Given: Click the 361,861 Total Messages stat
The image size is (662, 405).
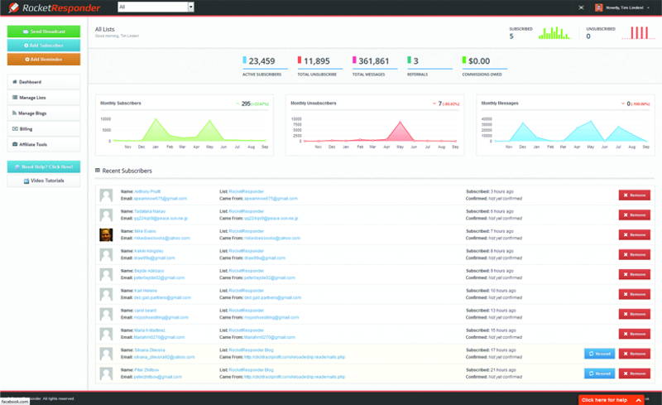Looking at the screenshot, I should tap(375, 66).
